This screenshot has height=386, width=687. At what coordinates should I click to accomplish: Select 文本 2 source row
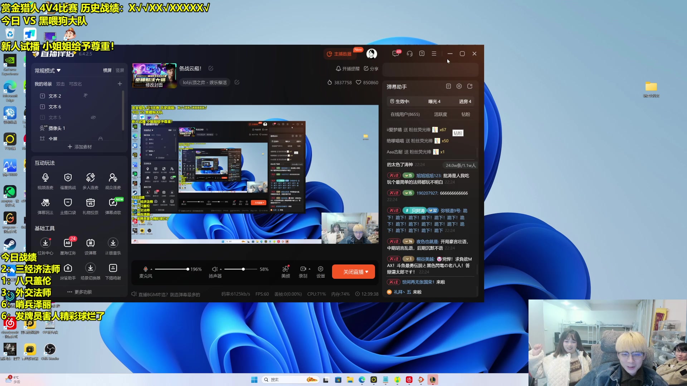[x=79, y=96]
